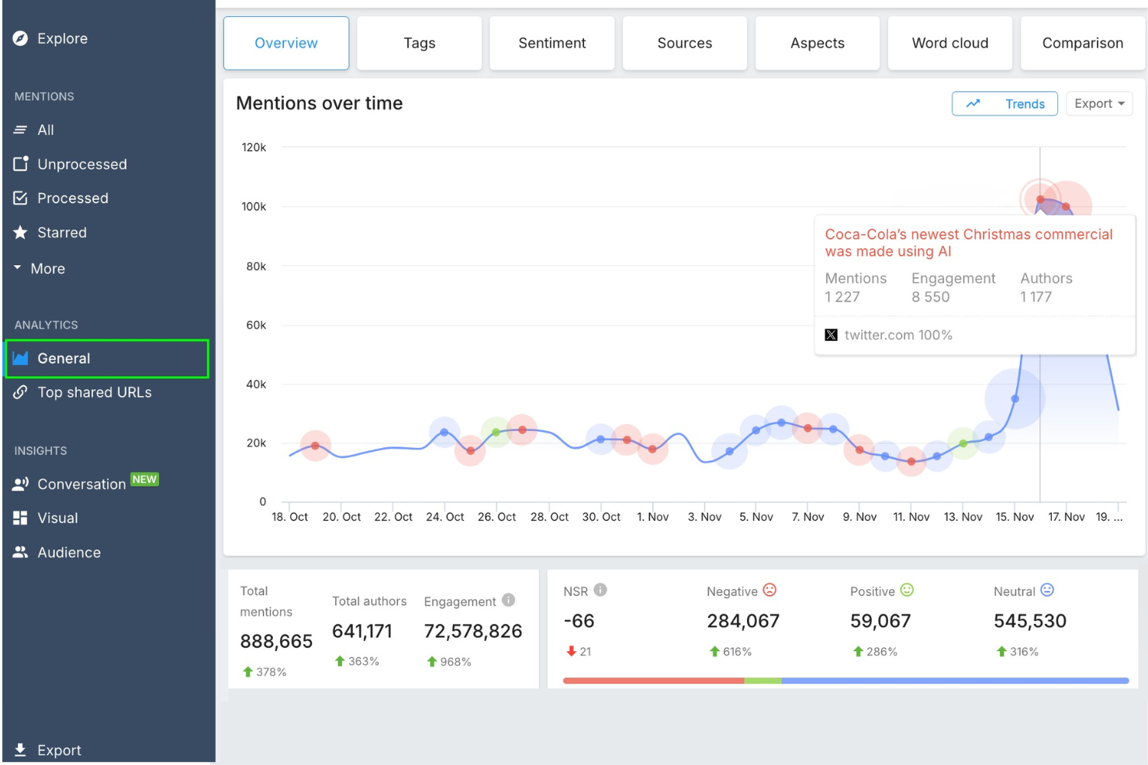1148x765 pixels.
Task: Open the Visual insights section
Action: (x=58, y=518)
